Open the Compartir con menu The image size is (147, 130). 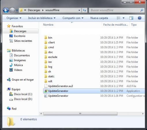(x=73, y=18)
